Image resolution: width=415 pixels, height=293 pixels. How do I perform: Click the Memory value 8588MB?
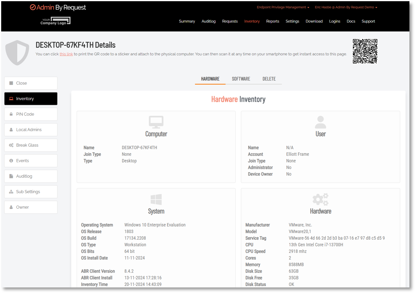(296, 265)
